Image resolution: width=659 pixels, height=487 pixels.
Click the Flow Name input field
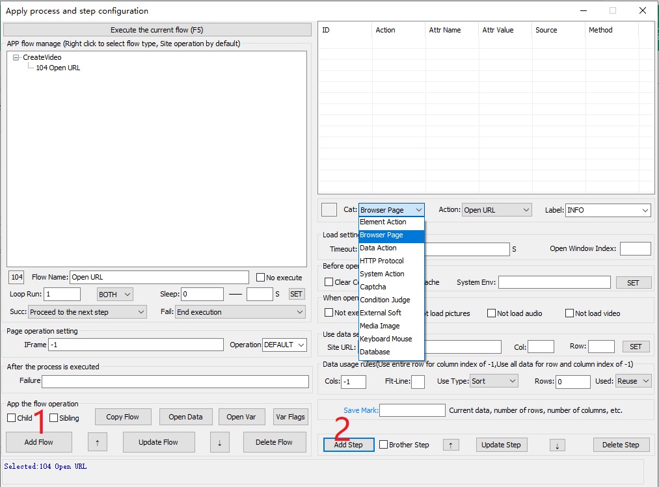150,277
